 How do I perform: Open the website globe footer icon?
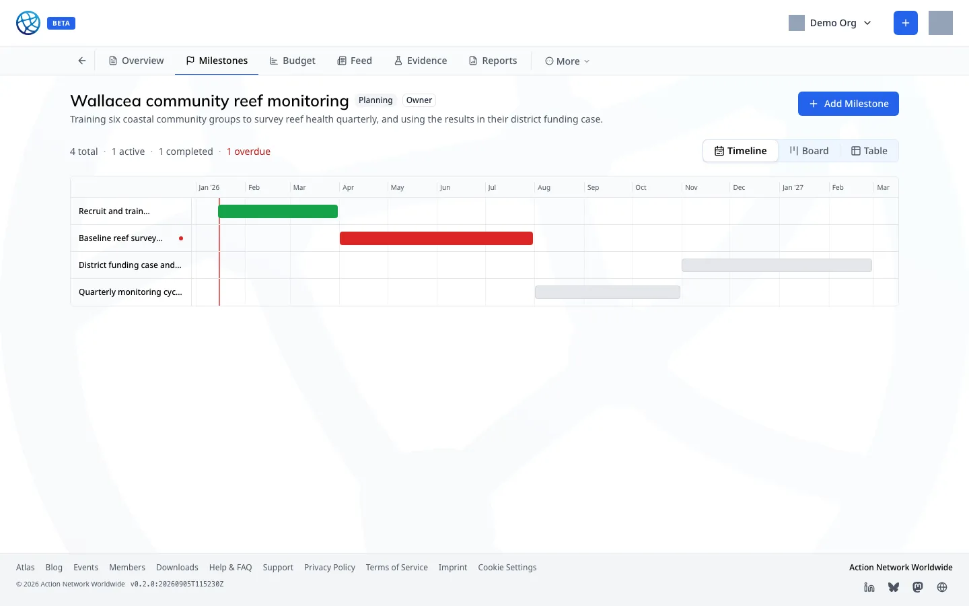pos(942,587)
